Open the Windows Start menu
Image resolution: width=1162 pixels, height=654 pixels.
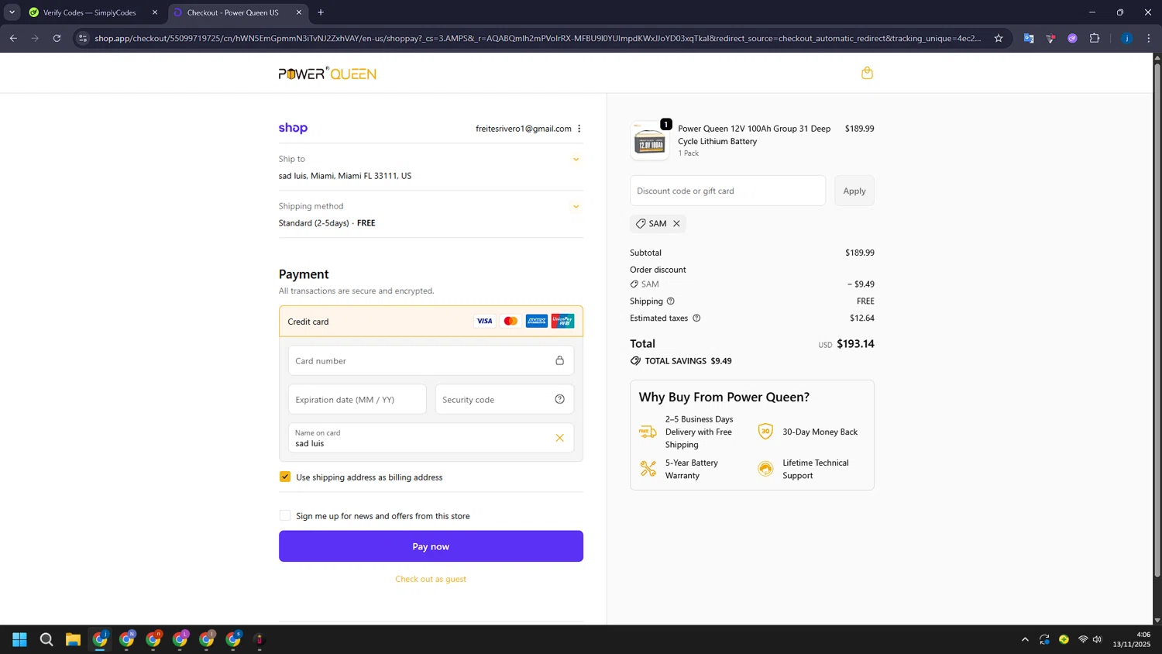coord(20,639)
